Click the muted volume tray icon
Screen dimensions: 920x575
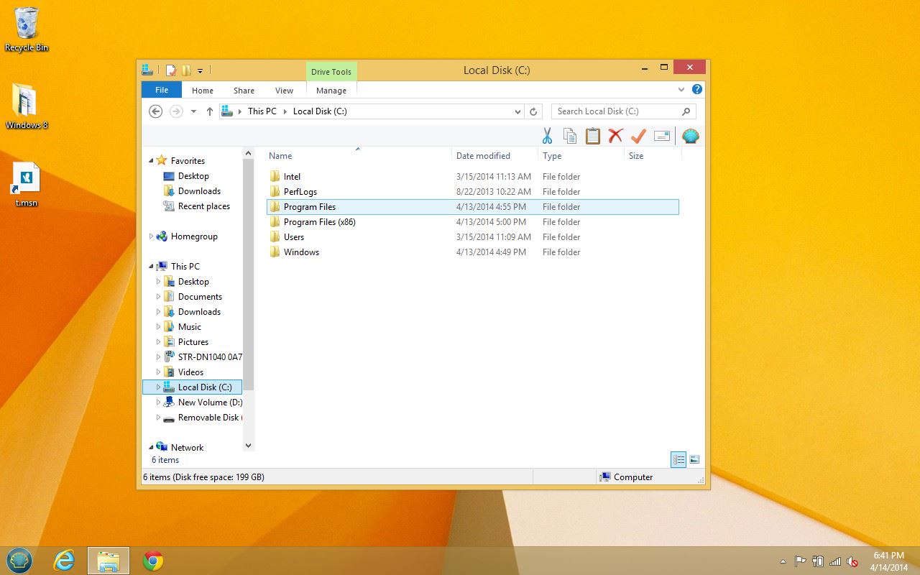852,561
